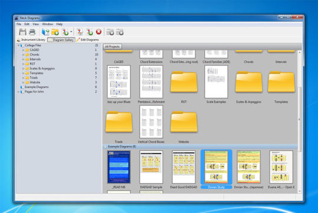Click the new diagram page icon
This screenshot has height=213, width=318.
[65, 32]
